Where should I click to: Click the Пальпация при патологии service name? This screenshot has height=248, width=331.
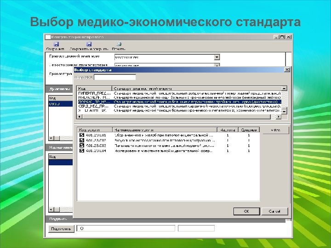164,146
